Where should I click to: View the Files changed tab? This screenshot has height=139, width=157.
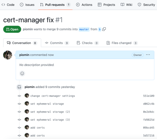coord(122,43)
